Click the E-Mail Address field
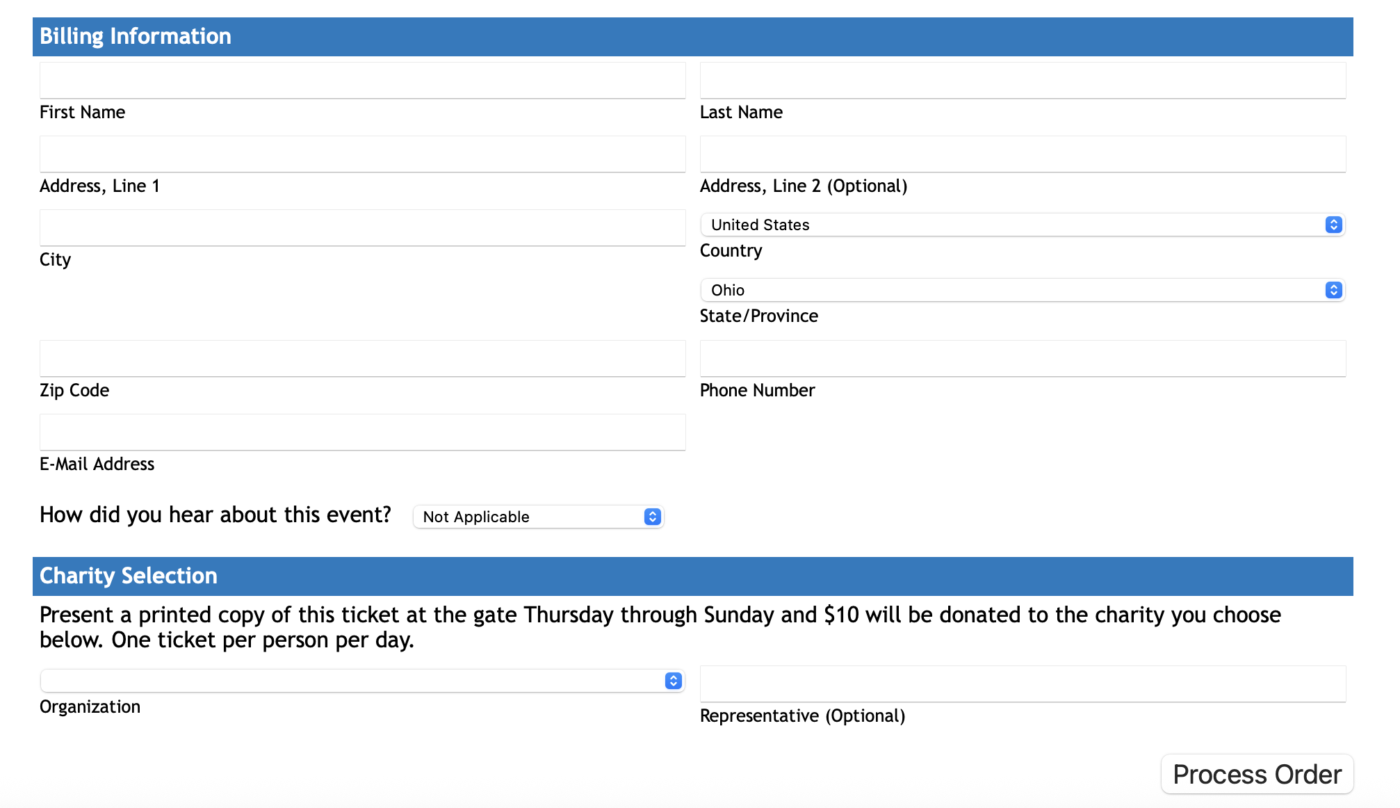This screenshot has width=1400, height=808. coord(362,433)
